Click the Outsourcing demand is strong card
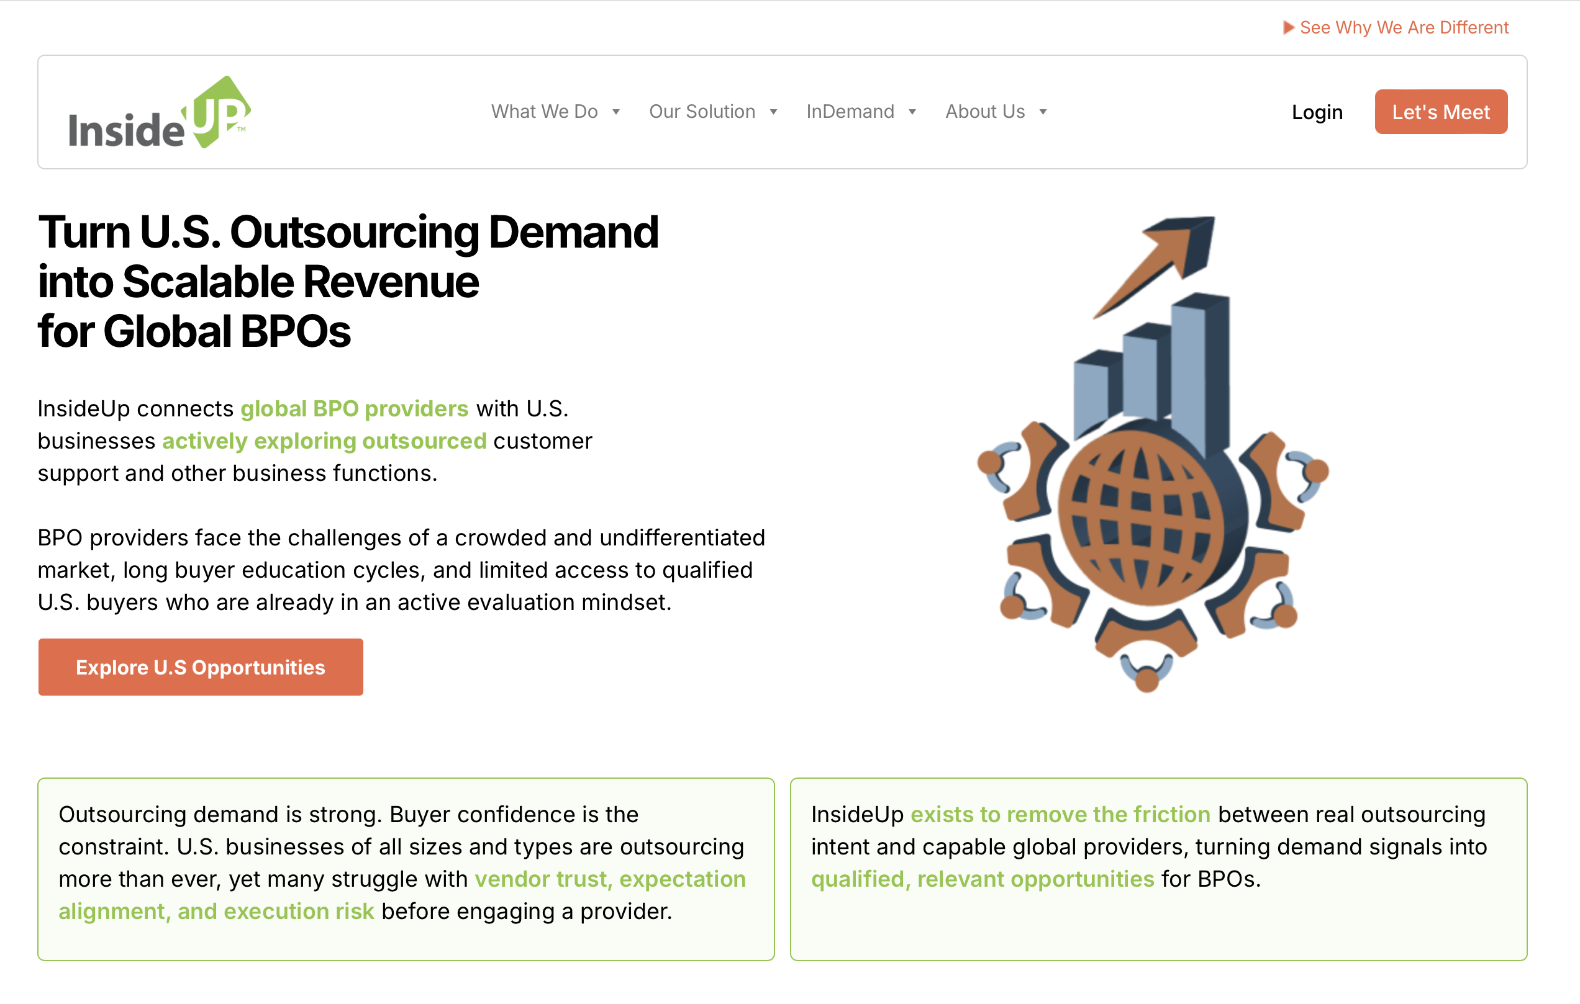This screenshot has height=1004, width=1580. click(x=406, y=869)
